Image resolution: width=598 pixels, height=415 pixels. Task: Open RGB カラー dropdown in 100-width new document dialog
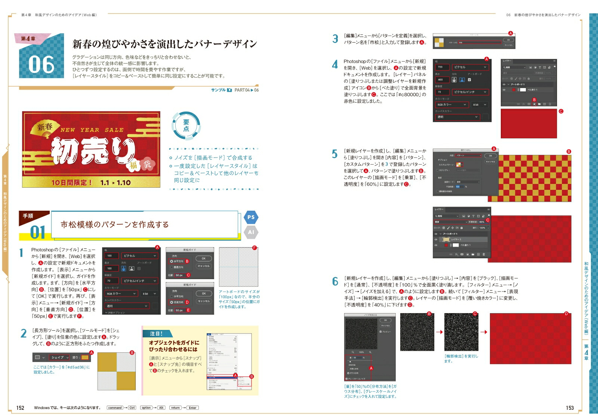click(121, 293)
